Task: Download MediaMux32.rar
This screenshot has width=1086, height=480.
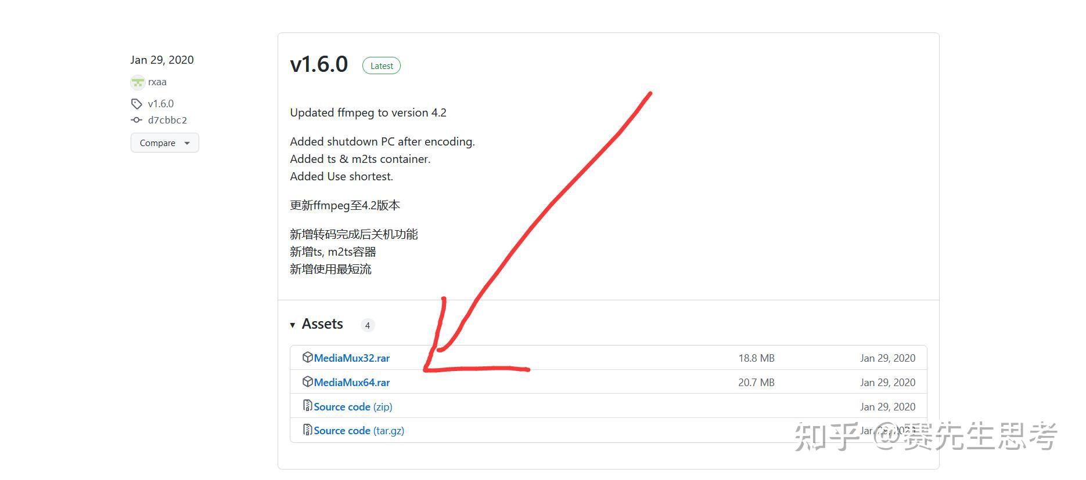Action: pos(352,358)
